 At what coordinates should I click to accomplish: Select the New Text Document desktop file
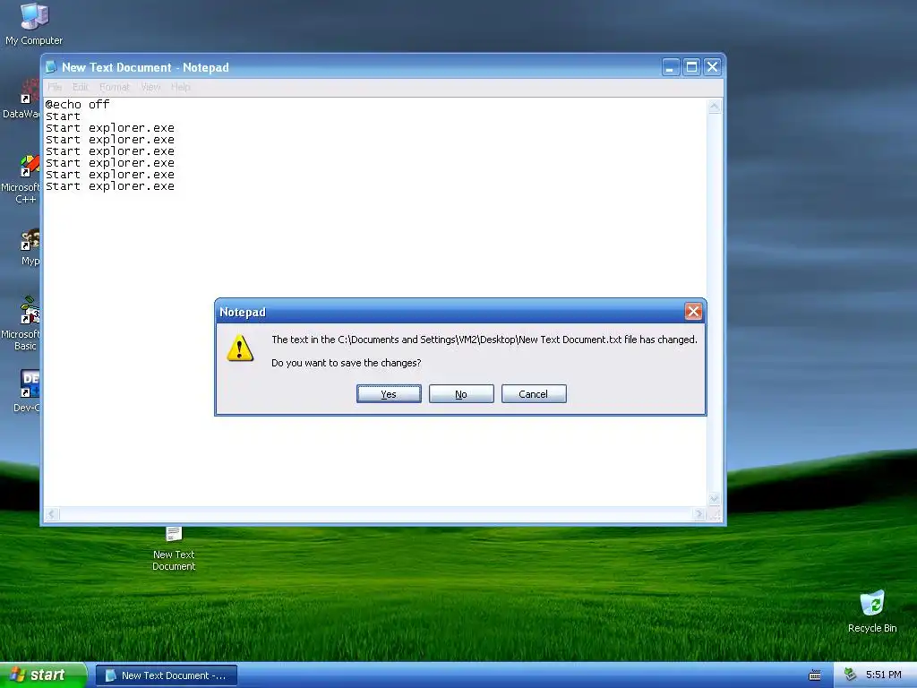click(x=174, y=548)
